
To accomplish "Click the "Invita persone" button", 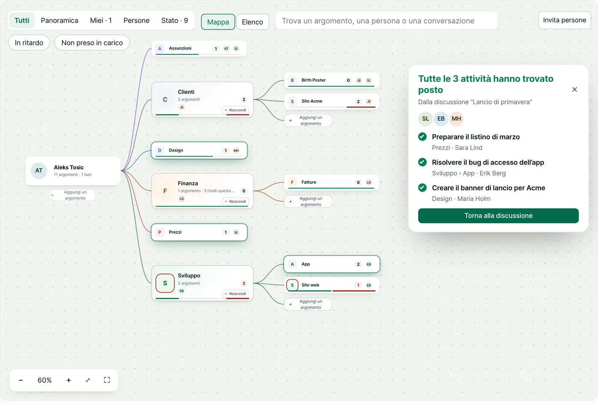I will [564, 20].
